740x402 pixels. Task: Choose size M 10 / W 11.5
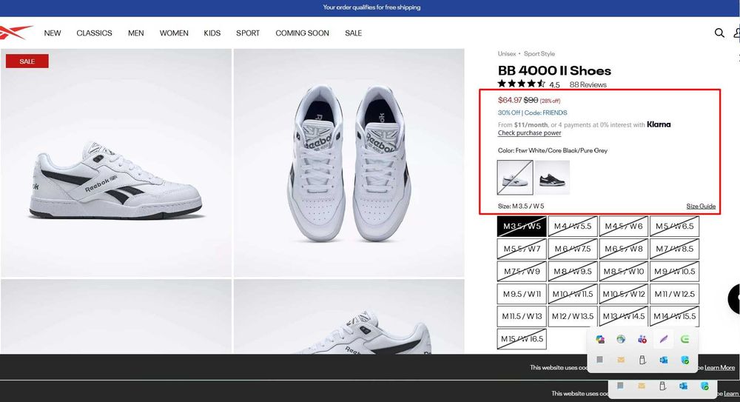pyautogui.click(x=573, y=294)
